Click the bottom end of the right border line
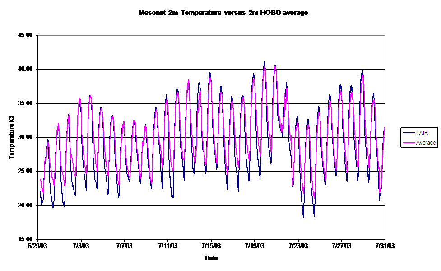Viewport: 441px width, 271px height. click(385, 238)
